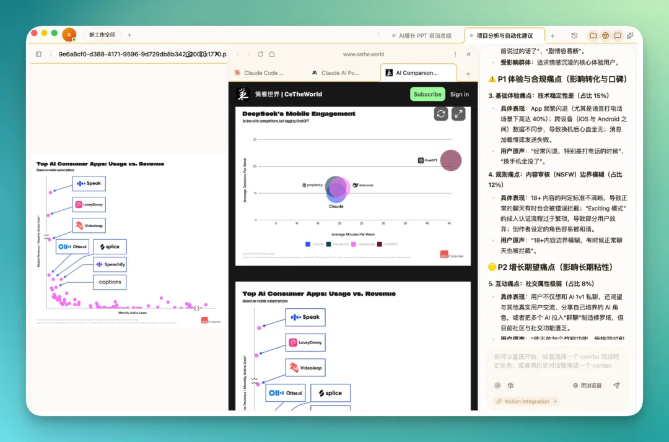This screenshot has height=442, width=669.
Task: Send the message with the paper plane button
Action: (x=616, y=386)
